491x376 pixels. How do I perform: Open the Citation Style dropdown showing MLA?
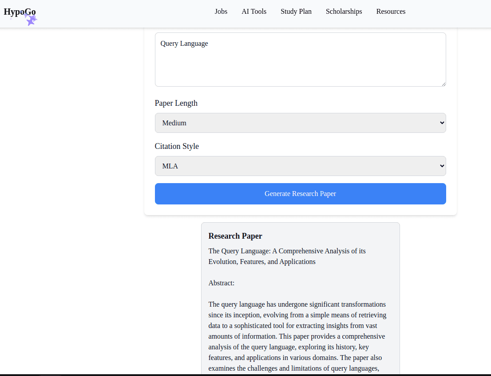300,166
